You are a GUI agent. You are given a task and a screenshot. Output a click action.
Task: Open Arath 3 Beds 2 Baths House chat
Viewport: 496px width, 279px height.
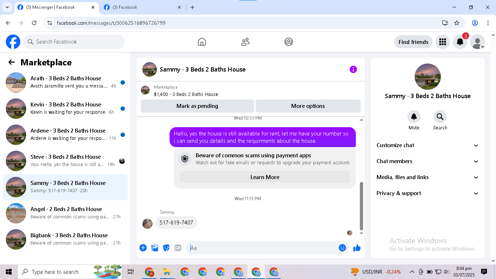click(65, 82)
